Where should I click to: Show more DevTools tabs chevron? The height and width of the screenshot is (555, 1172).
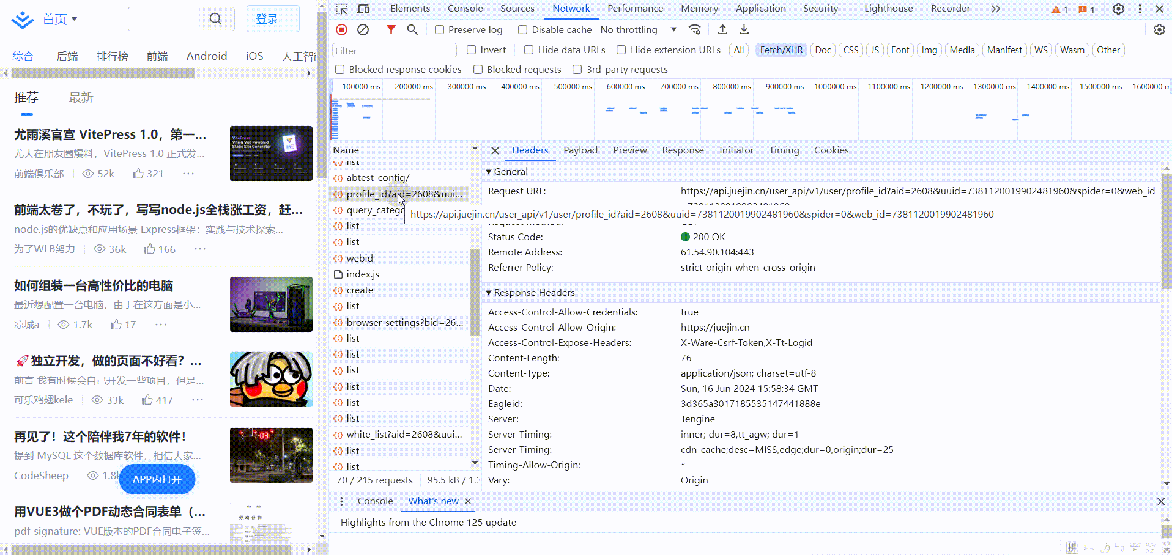[996, 9]
